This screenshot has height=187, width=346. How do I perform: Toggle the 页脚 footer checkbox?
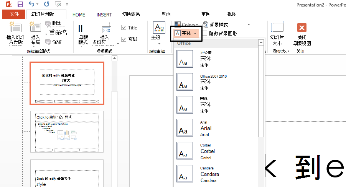(129, 39)
